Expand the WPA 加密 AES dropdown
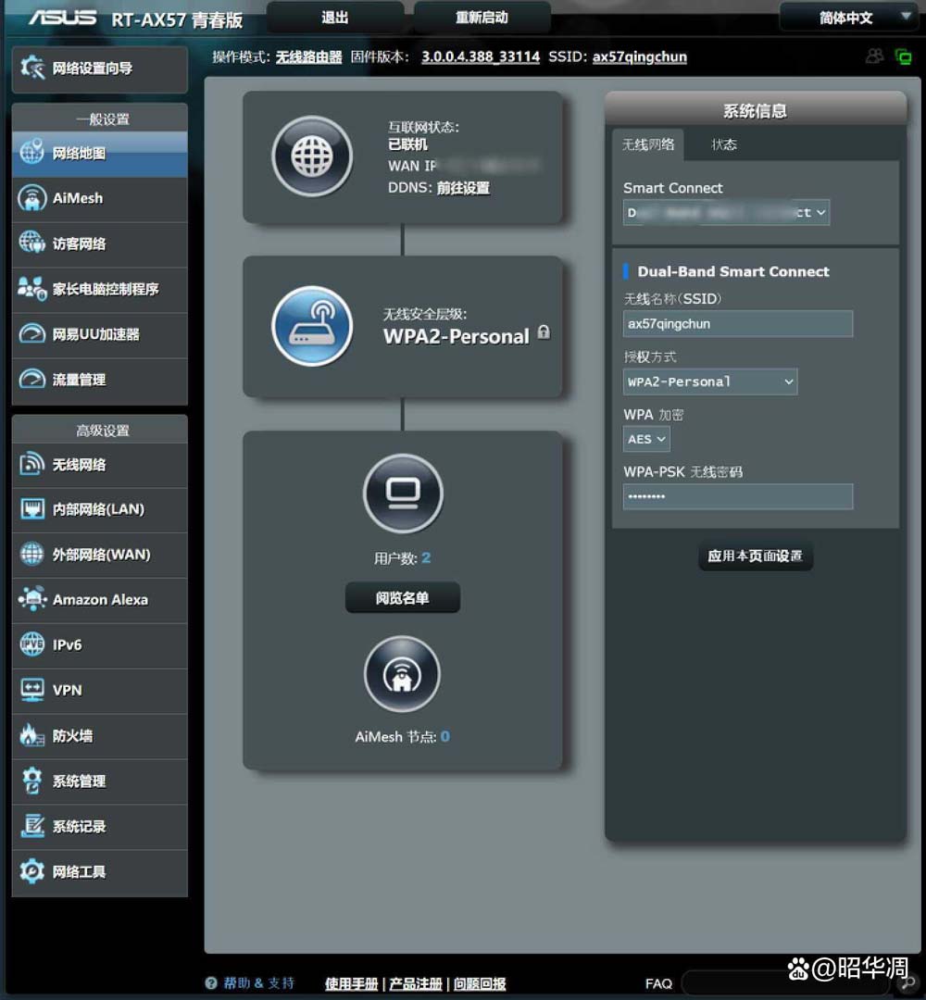926x1000 pixels. click(x=646, y=439)
